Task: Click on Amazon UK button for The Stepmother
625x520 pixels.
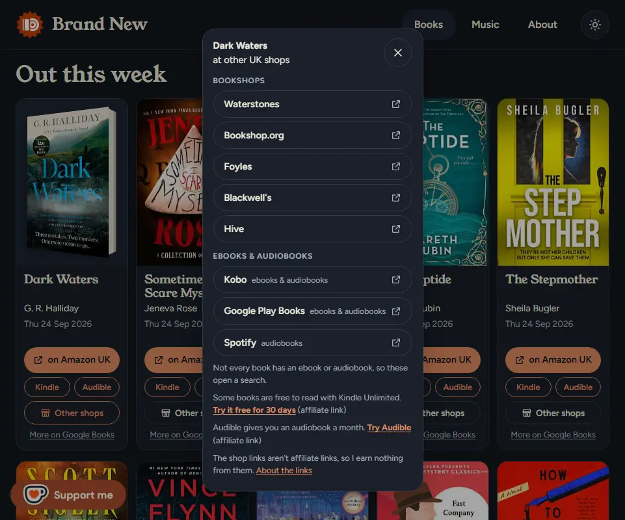Action: coord(553,360)
